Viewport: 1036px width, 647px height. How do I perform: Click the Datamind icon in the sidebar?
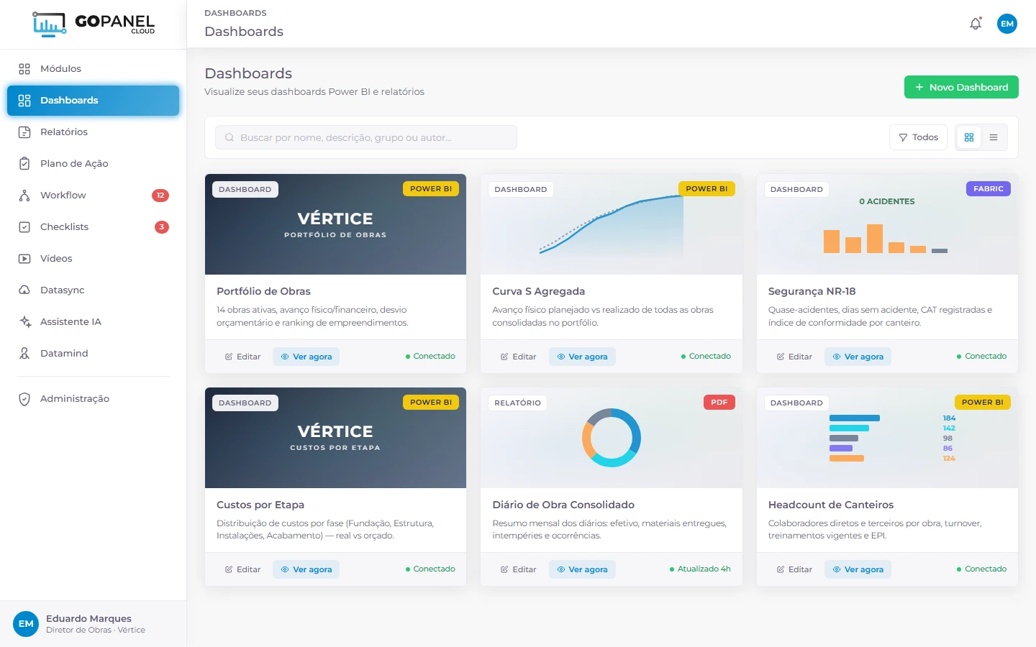coord(24,354)
